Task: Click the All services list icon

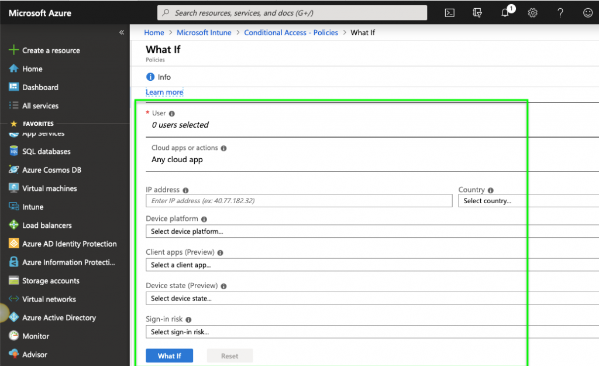Action: (x=14, y=105)
